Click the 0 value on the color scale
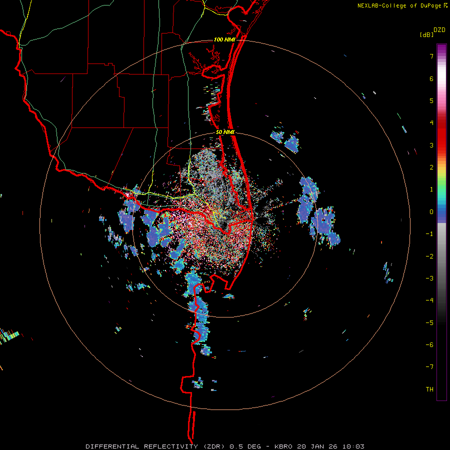The image size is (450, 450). coord(431,212)
